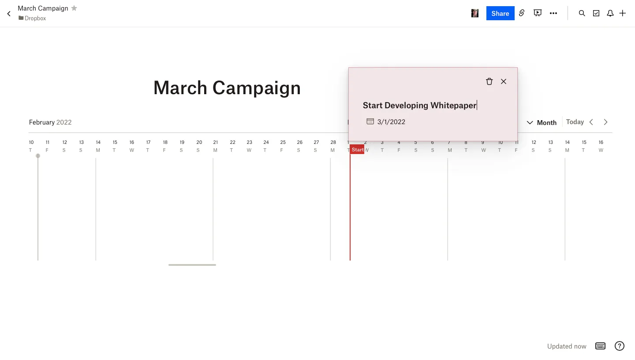Close the event popup
This screenshot has height=360, width=635.
(x=504, y=81)
